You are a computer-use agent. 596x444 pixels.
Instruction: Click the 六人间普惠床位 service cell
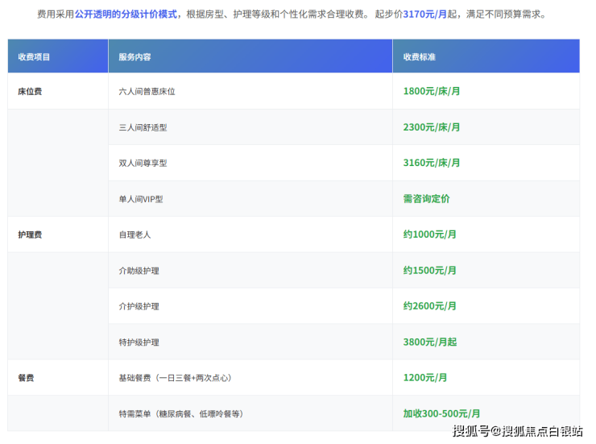tap(147, 92)
